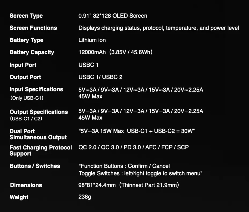The height and width of the screenshot is (212, 249).
Task: Click the "Battery Capacity" label
Action: (x=32, y=52)
